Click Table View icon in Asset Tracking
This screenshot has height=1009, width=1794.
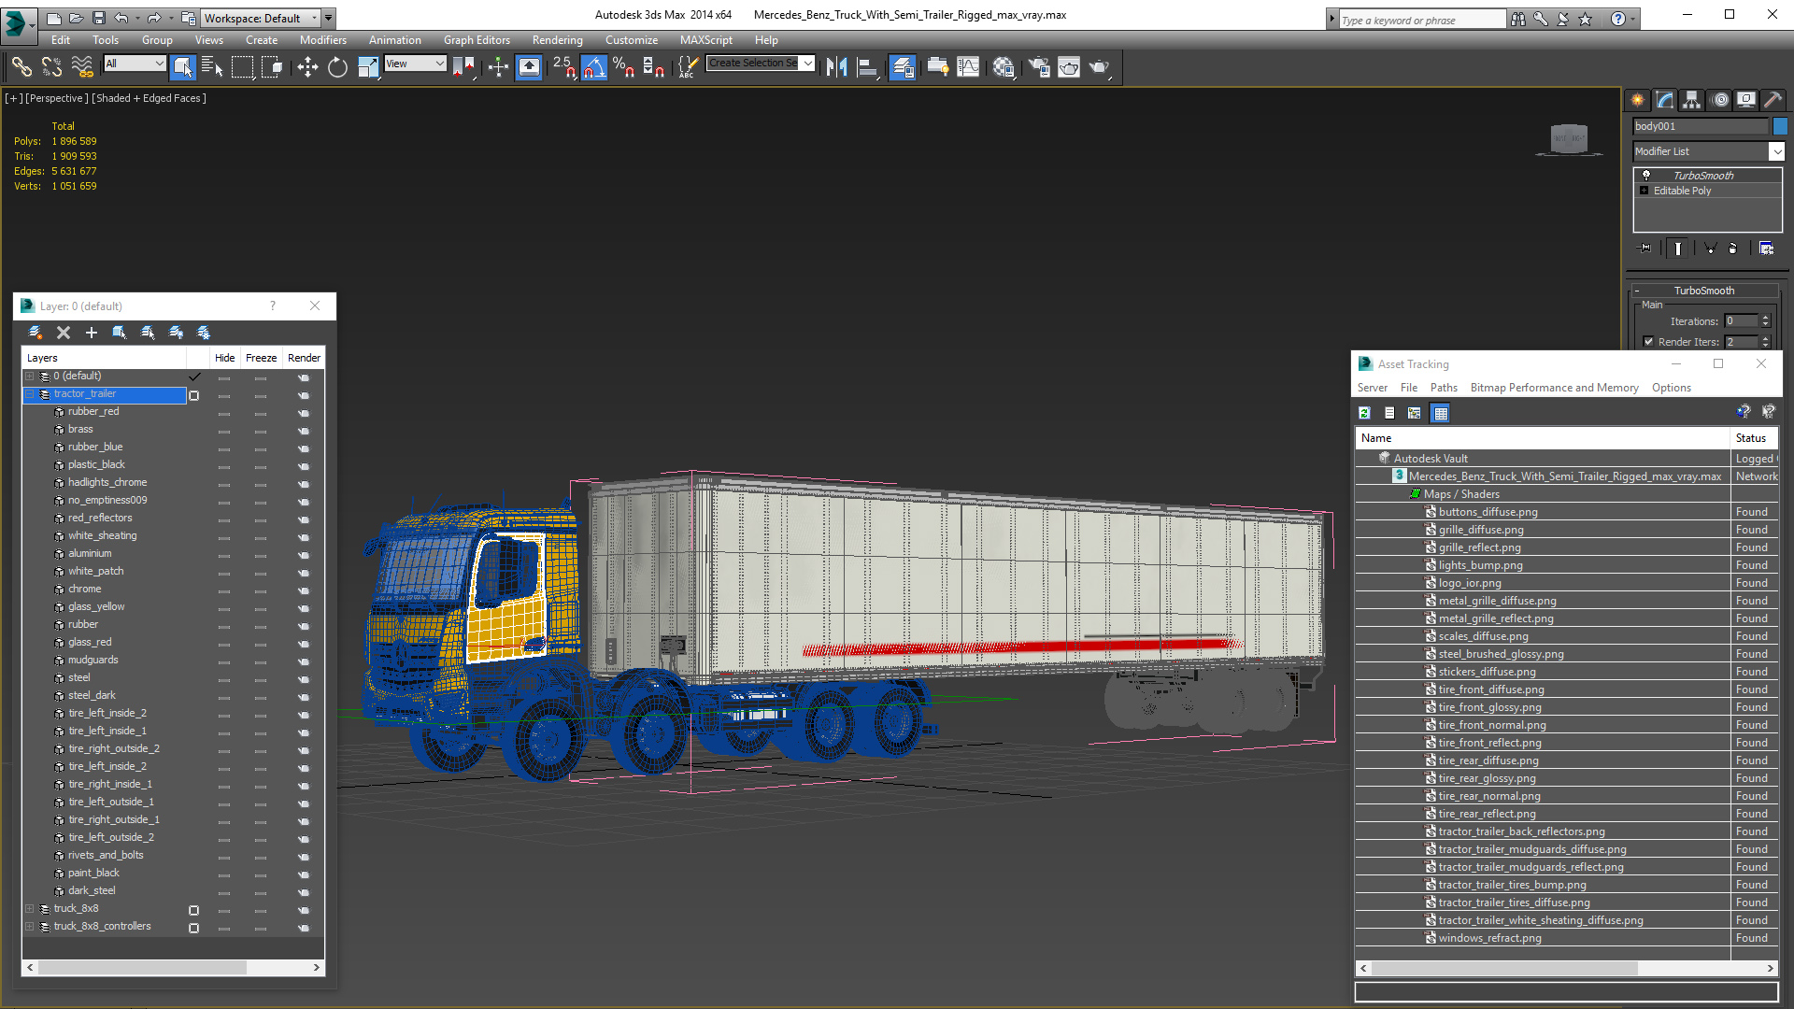(x=1441, y=413)
